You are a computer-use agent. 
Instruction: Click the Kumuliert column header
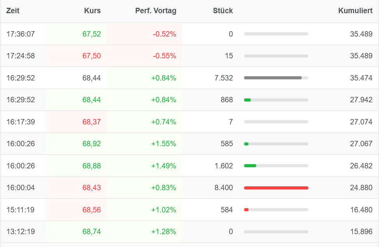pos(355,11)
